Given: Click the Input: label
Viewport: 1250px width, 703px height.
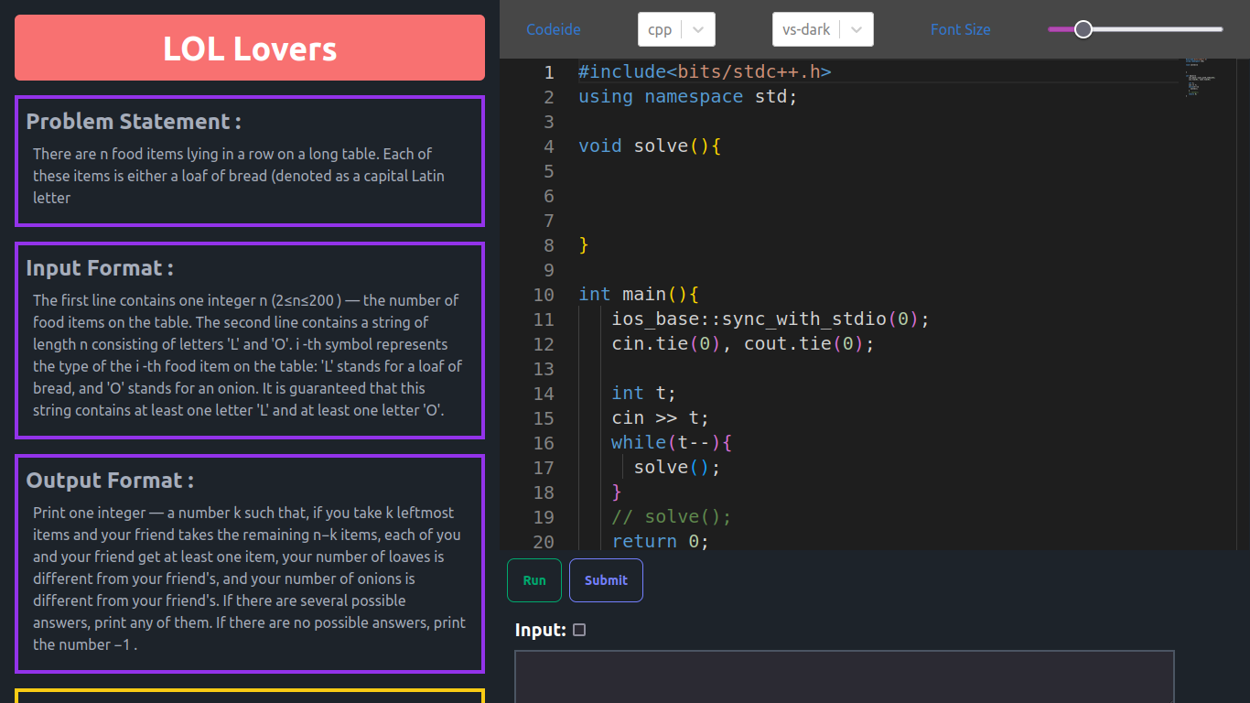Looking at the screenshot, I should click(541, 630).
